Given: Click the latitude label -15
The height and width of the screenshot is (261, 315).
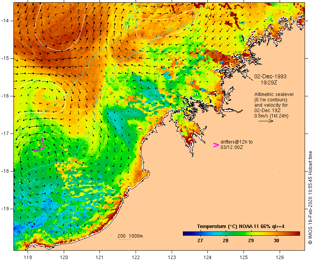Looking at the screenshot, I should click(5, 58).
